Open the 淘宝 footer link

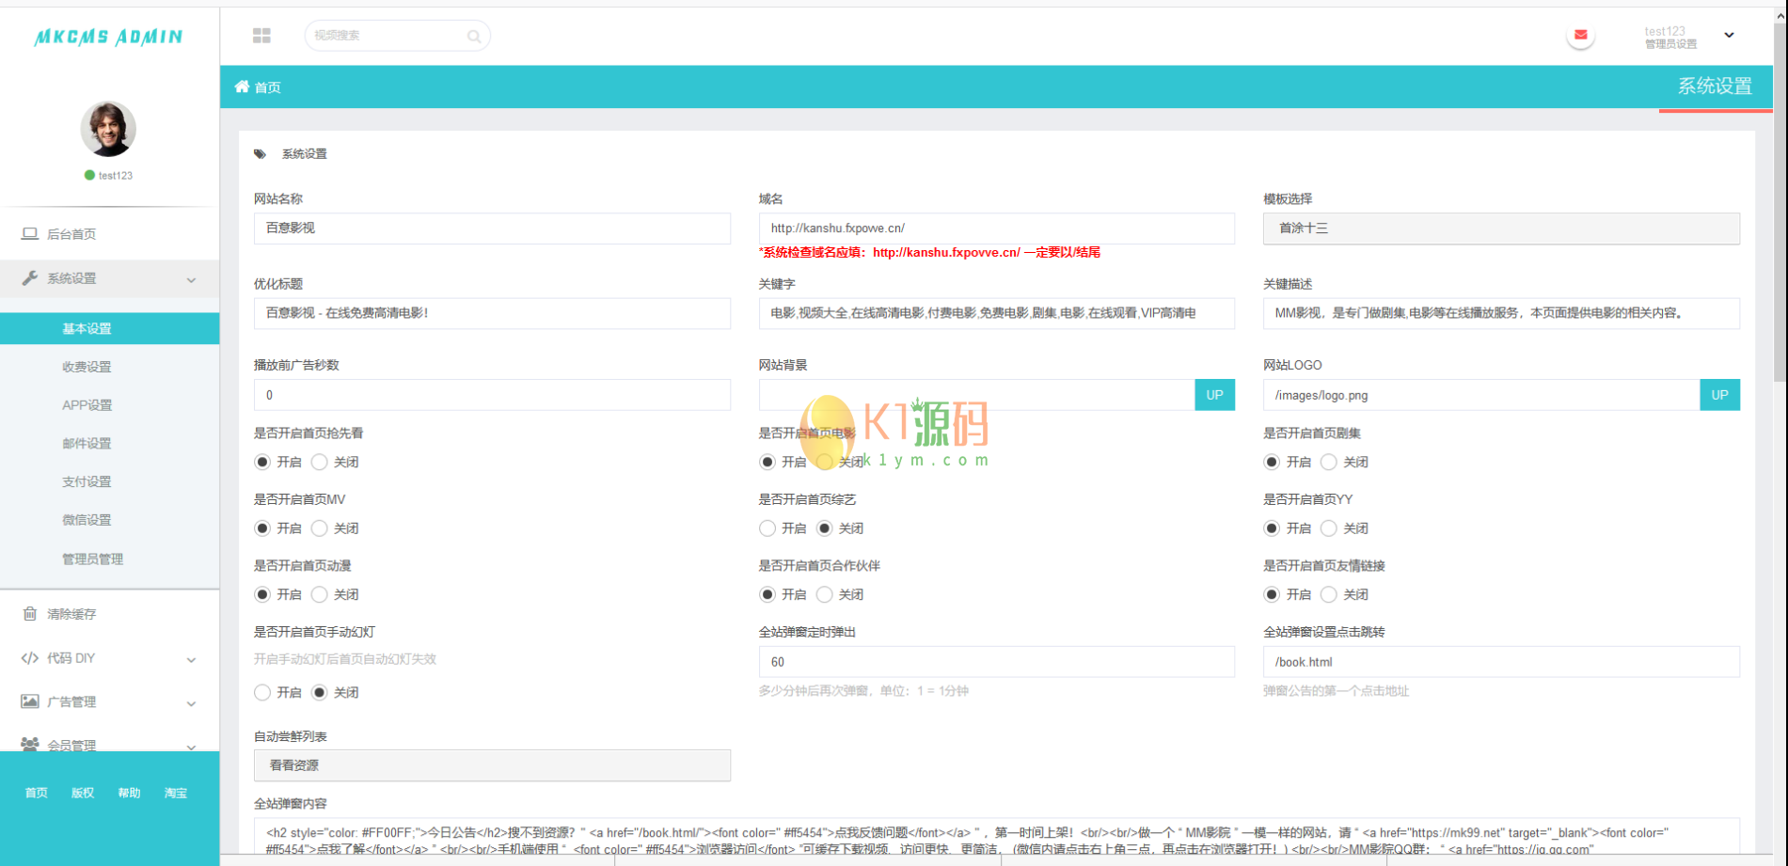[x=175, y=793]
